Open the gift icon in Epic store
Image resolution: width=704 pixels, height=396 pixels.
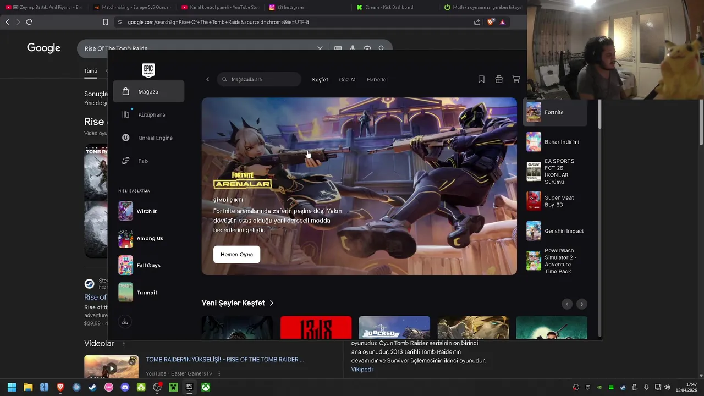[x=499, y=79]
